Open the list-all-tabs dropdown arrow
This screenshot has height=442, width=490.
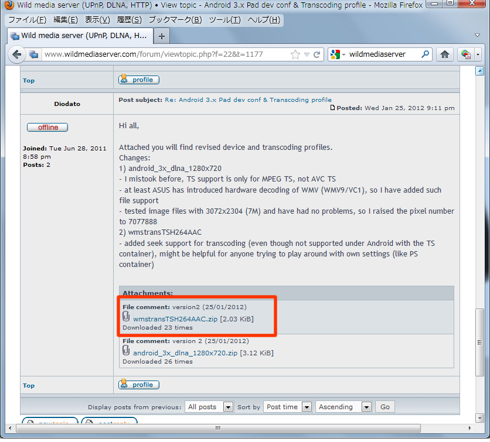[477, 35]
